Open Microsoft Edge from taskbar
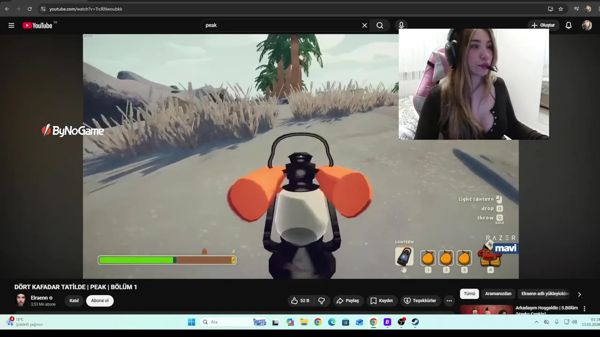This screenshot has height=337, width=600. click(x=332, y=322)
